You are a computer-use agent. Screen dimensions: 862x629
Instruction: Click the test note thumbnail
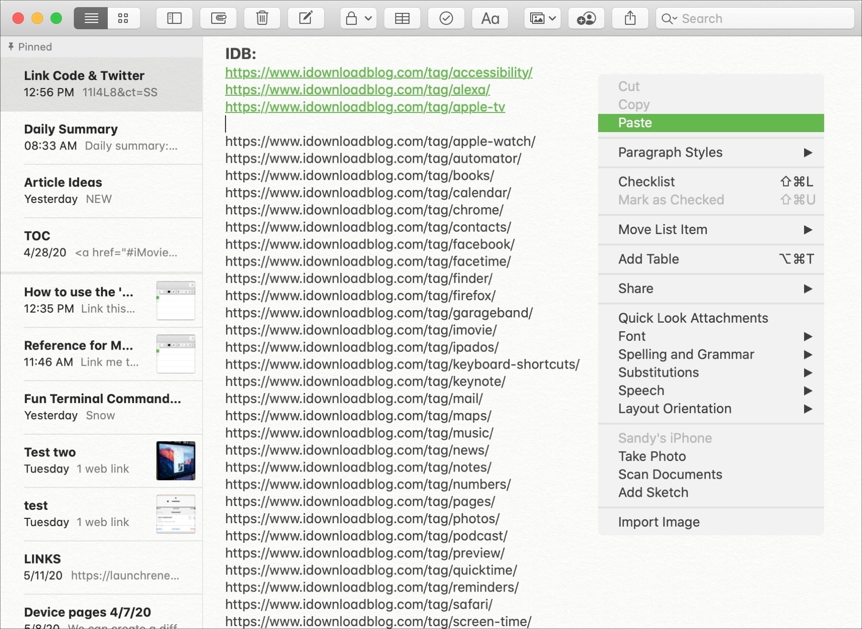(176, 514)
